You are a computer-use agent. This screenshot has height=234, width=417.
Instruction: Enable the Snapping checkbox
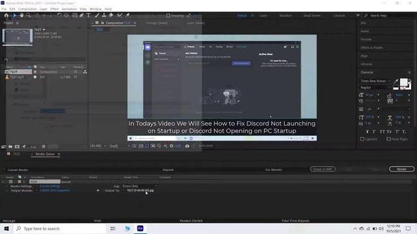coord(168,16)
